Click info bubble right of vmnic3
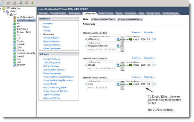 point(155,65)
